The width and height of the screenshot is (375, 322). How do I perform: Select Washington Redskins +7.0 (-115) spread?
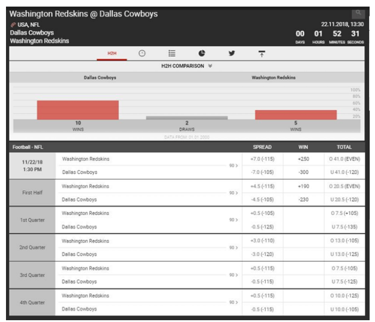262,159
